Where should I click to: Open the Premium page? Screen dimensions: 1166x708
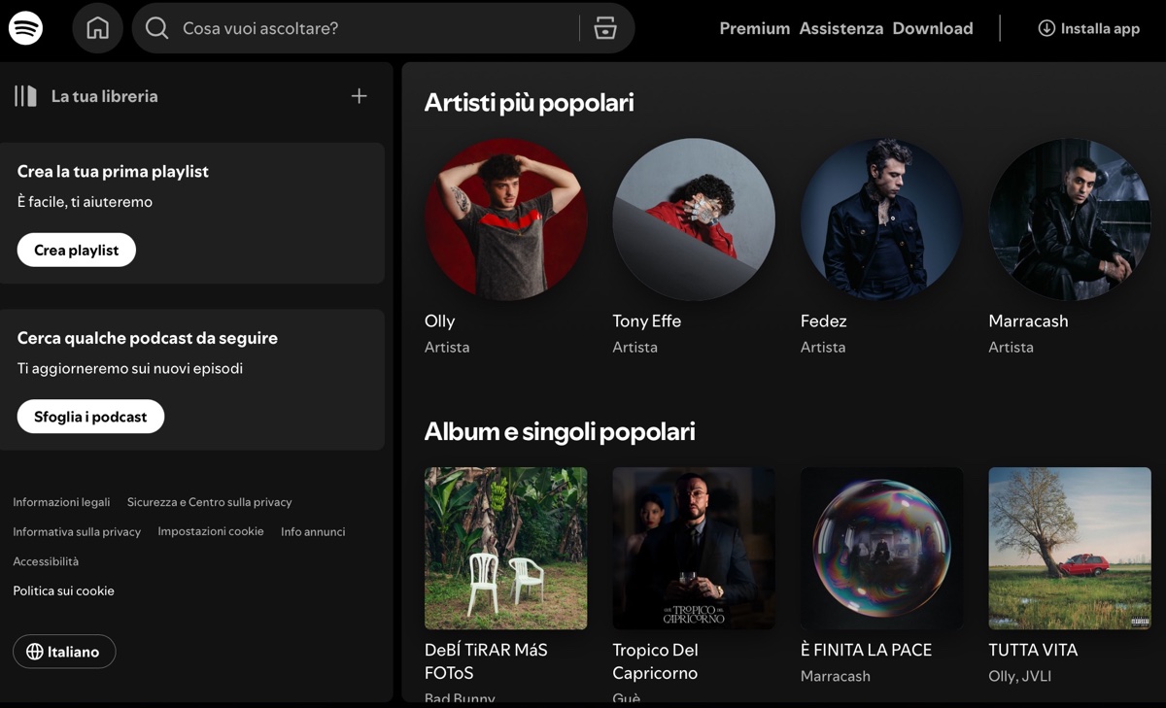point(754,28)
